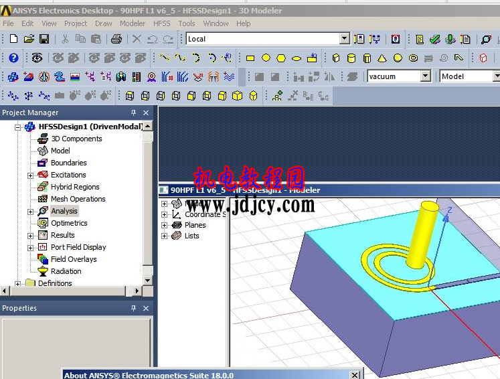The height and width of the screenshot is (379, 500).
Task: Click the New project icon
Action: click(x=13, y=39)
